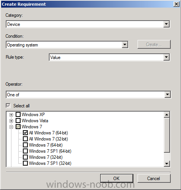Select Windows 7 SP1 (64-bit) label
The height and width of the screenshot is (190, 181).
coord(50,151)
